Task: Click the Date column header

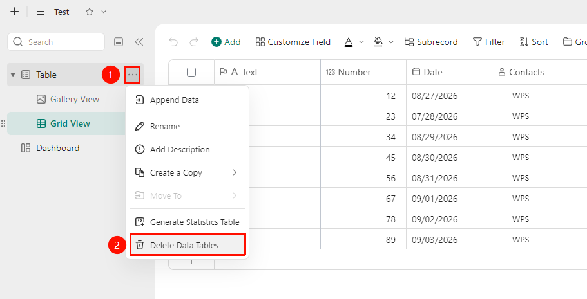Action: click(449, 72)
